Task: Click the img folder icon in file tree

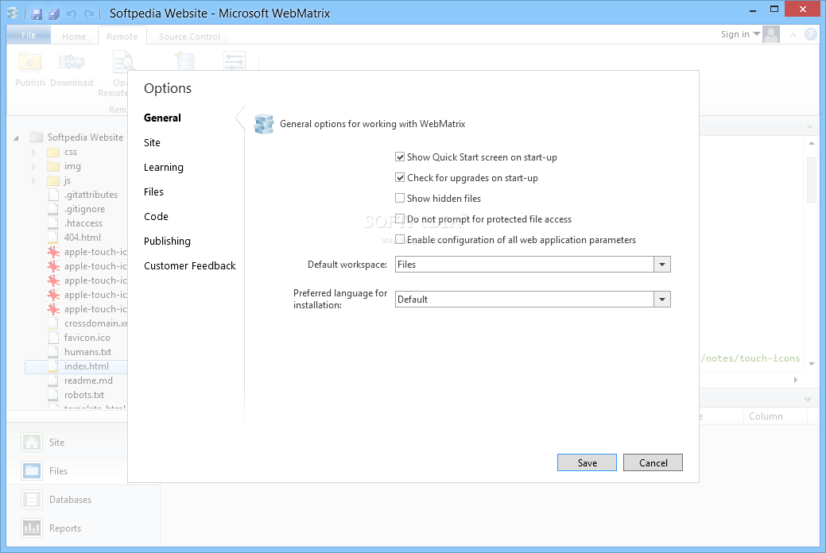Action: pyautogui.click(x=53, y=166)
